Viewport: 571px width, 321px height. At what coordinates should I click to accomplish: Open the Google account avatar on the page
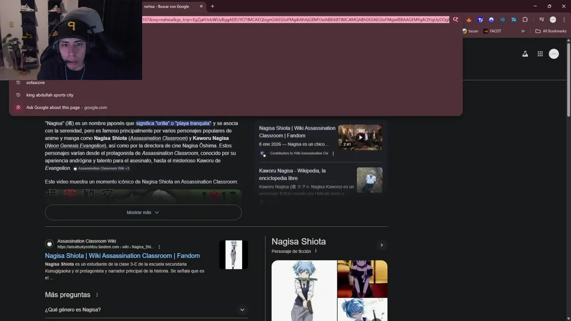pyautogui.click(x=554, y=54)
